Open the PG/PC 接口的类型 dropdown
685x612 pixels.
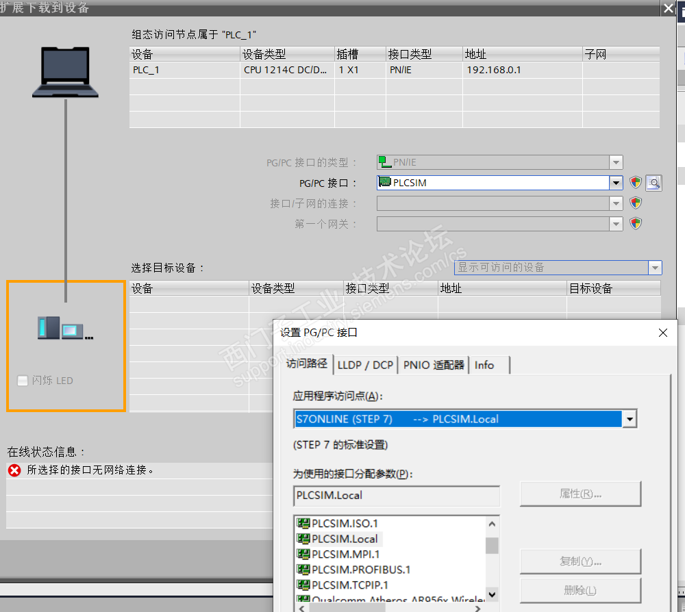click(x=616, y=162)
